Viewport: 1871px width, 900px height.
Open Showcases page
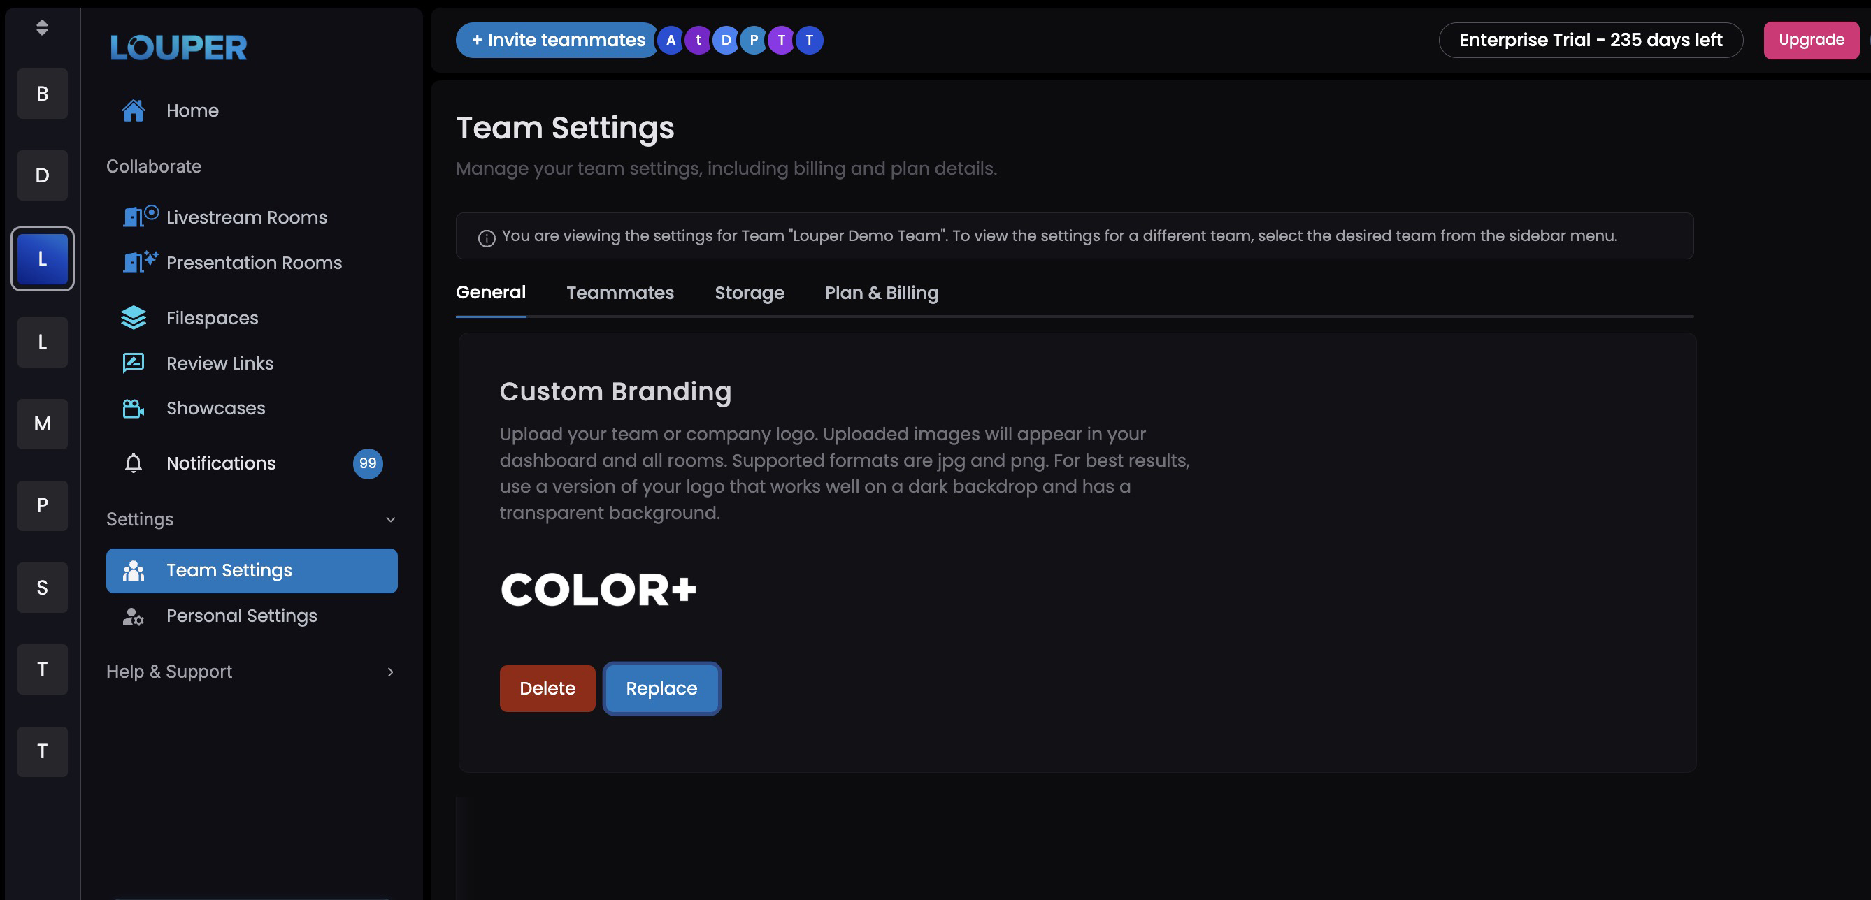[251, 408]
